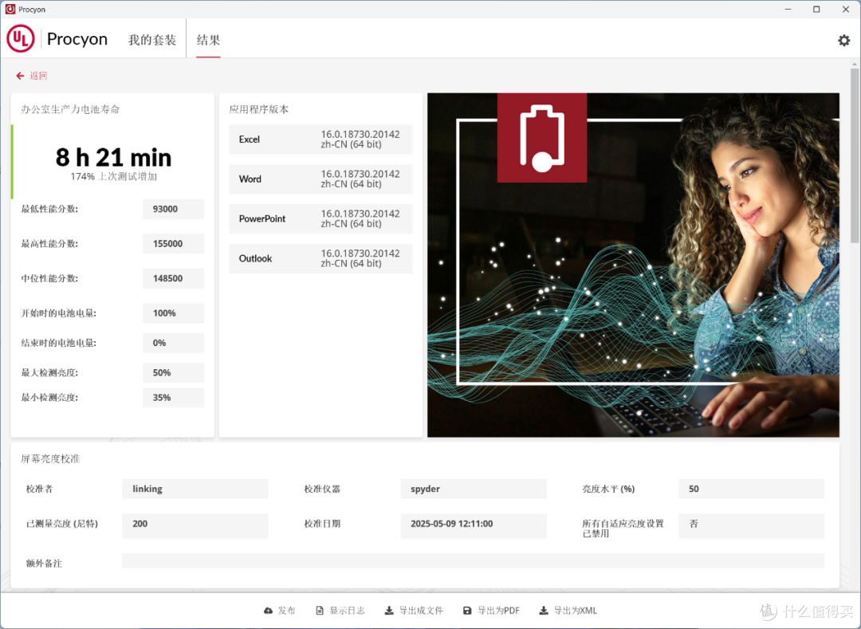Click the min detected brightness 35%
861x629 pixels.
[x=174, y=398]
